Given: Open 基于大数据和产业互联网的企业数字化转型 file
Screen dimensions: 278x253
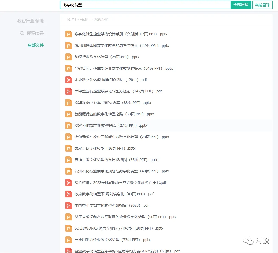Looking at the screenshot, I should (x=126, y=217).
